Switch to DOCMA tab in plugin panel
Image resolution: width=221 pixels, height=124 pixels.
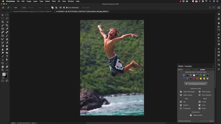click(203, 70)
